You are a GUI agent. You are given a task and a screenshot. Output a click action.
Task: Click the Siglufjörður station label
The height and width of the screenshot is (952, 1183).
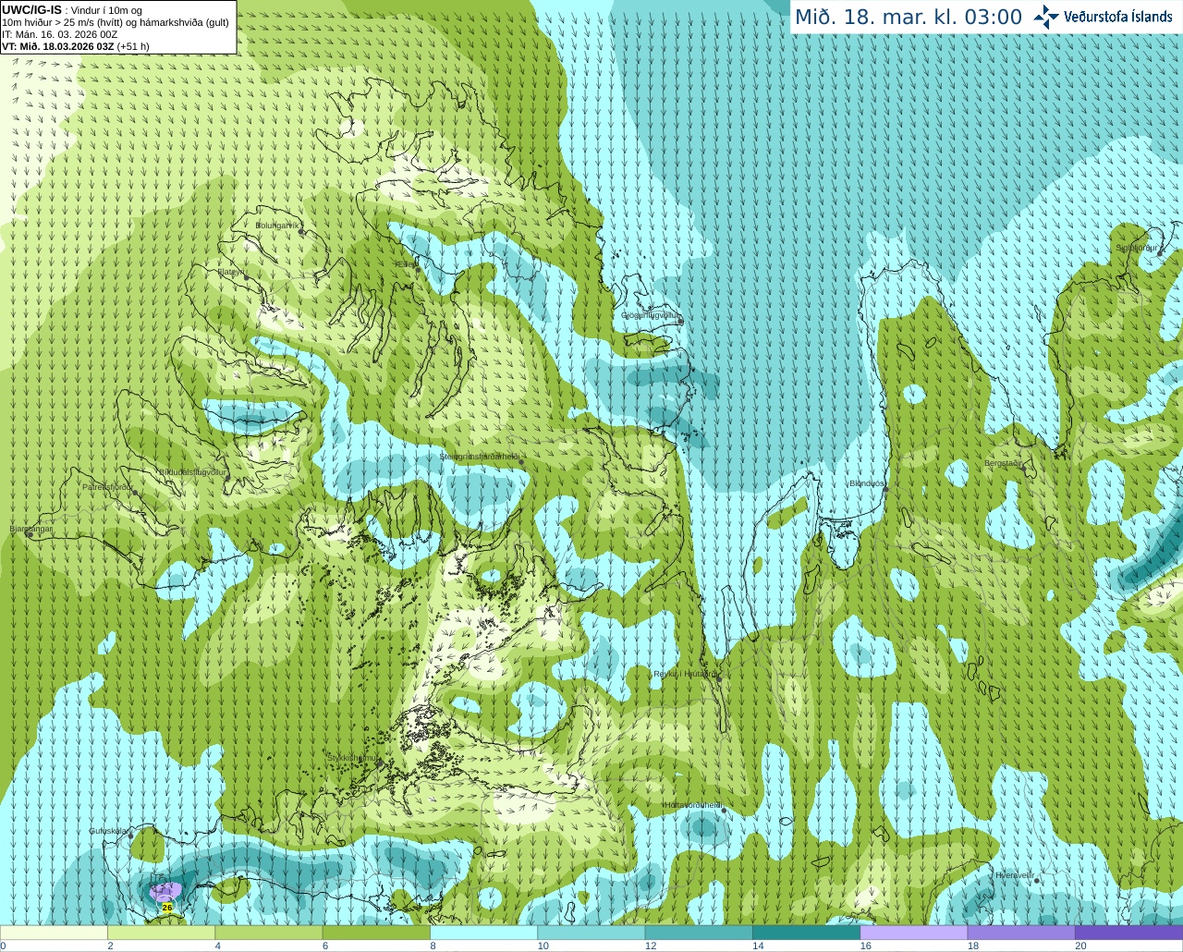click(1137, 248)
